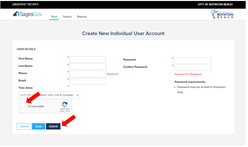
Task: Click the reCAPTCHA logo icon
Action: (65, 105)
